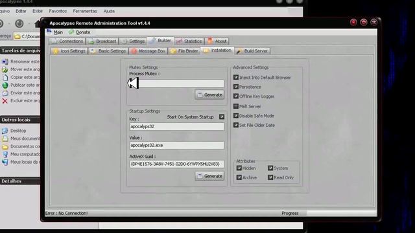Toggle the Read Only attribute checkbox
Viewport: 415px width, 233px height.
(270, 177)
